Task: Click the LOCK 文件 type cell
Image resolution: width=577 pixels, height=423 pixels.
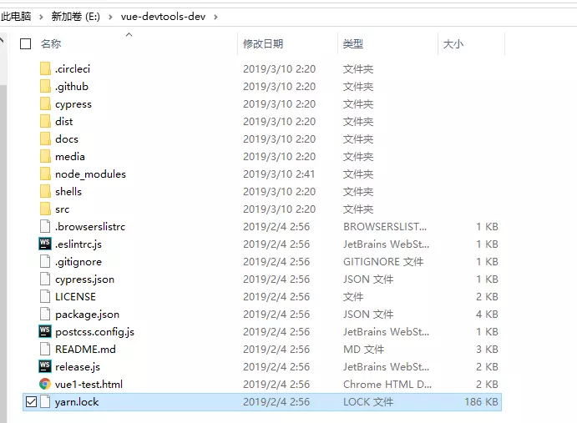Action: click(x=368, y=401)
